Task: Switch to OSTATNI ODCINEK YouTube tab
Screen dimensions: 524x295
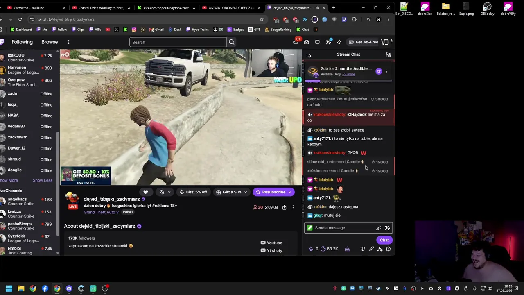Action: click(231, 8)
